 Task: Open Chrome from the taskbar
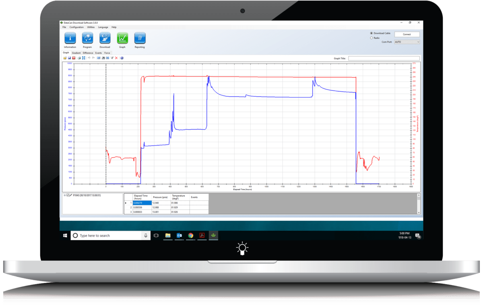190,235
